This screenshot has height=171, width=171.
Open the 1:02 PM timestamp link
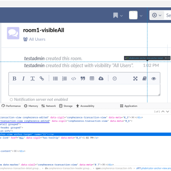click(x=151, y=65)
